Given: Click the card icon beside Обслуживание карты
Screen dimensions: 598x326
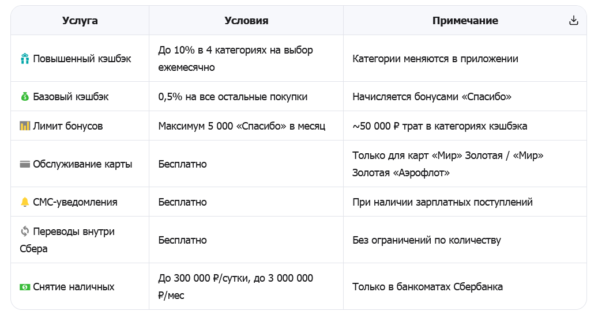Looking at the screenshot, I should tap(25, 164).
